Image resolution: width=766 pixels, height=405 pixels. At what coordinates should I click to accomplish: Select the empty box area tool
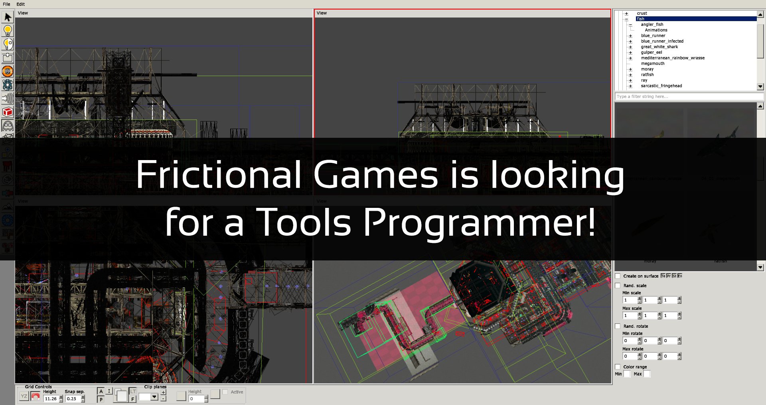pyautogui.click(x=8, y=58)
